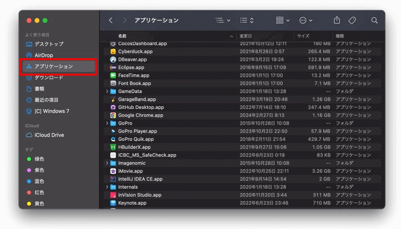The image size is (401, 229).
Task: Sort by the サイズ column header
Action: pyautogui.click(x=303, y=36)
